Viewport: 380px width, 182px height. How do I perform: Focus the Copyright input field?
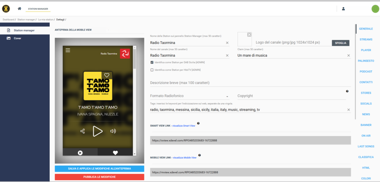[292, 96]
